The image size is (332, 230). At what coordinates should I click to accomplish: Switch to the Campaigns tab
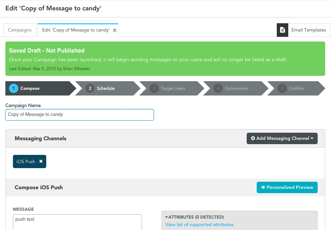20,30
